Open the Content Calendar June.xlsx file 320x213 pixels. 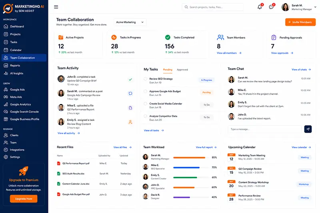coord(76,184)
